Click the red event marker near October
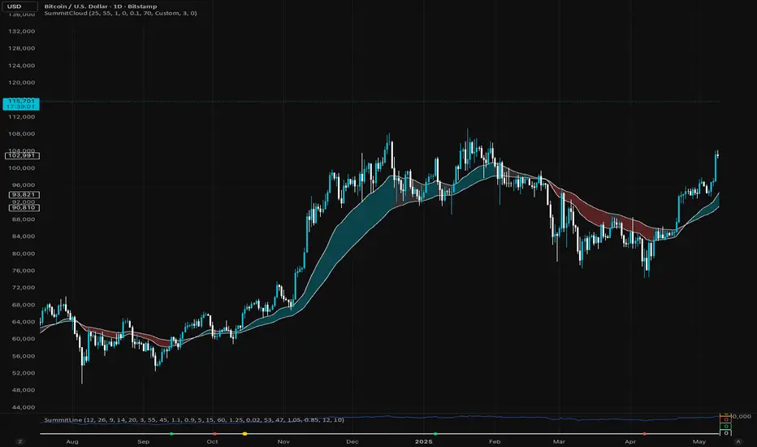The image size is (757, 447). (x=215, y=434)
